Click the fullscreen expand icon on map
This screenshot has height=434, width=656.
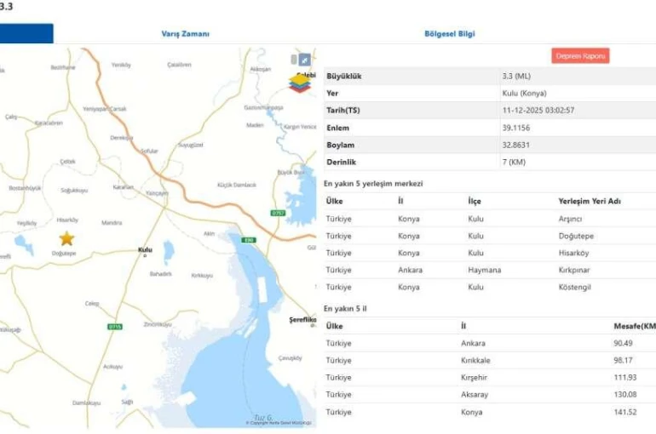point(304,60)
